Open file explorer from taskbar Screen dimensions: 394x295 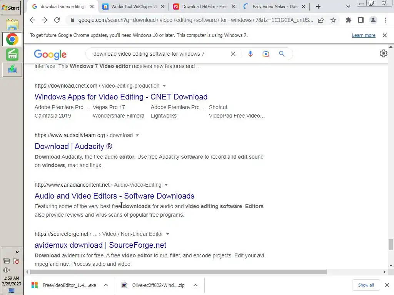12,25
